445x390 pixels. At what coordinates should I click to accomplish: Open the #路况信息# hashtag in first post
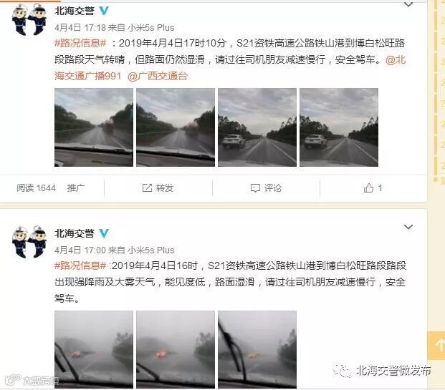pos(80,43)
